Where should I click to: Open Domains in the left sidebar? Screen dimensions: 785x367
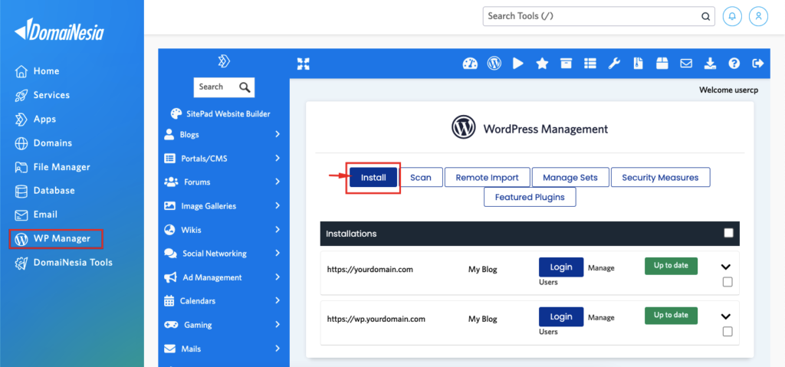43,143
